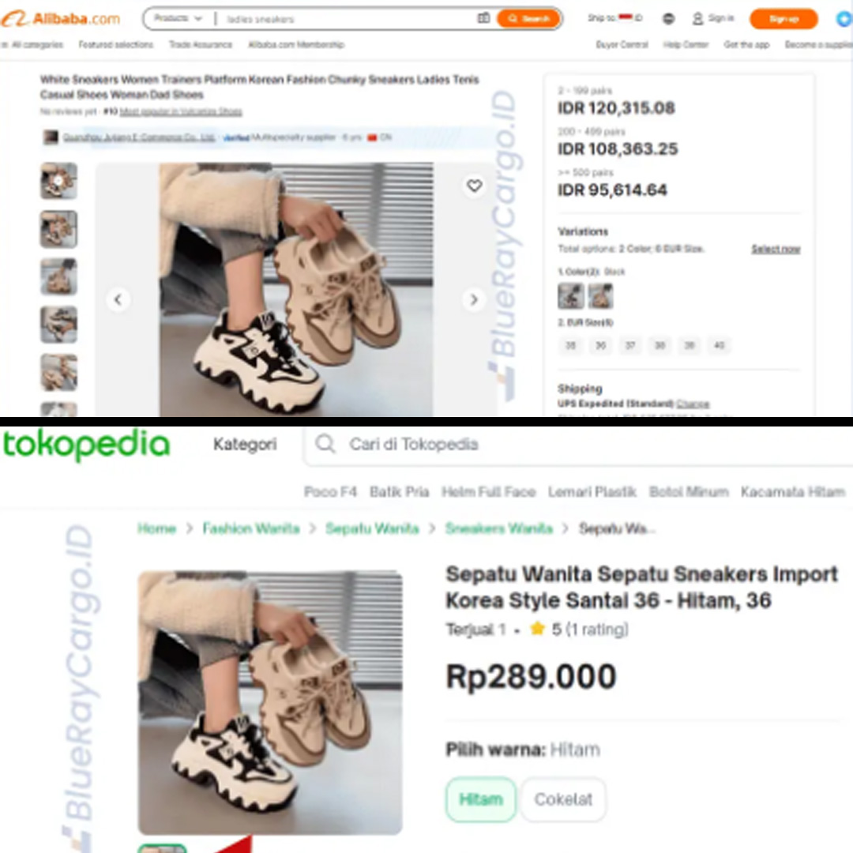Screen dimensions: 853x853
Task: Click camera image search icon in Alibaba search bar
Action: pos(483,18)
